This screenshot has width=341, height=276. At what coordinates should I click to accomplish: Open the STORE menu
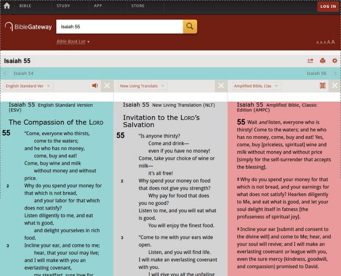(x=138, y=6)
